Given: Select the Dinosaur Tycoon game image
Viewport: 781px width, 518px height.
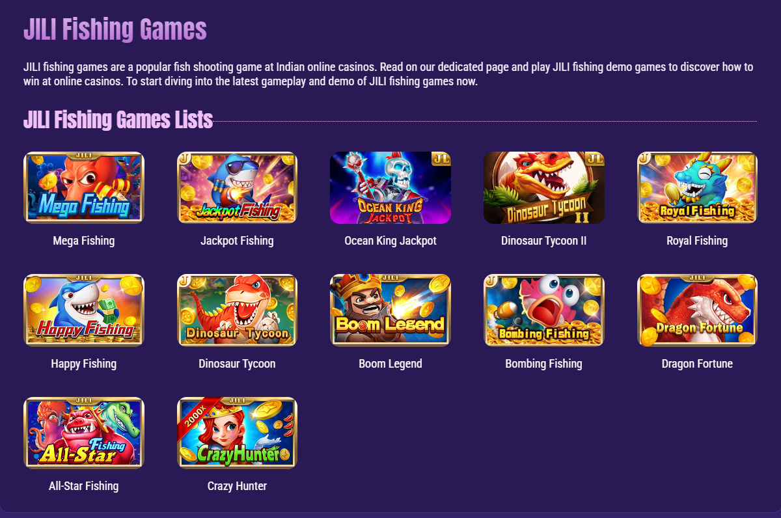Looking at the screenshot, I should pos(238,310).
